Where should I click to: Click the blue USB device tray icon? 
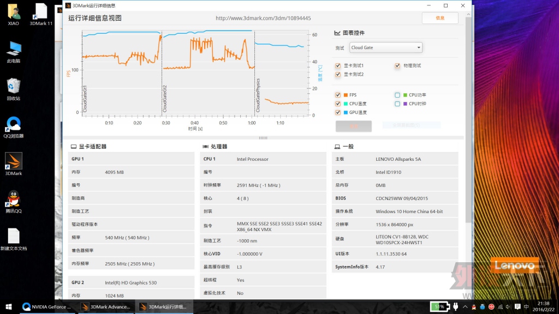483,307
